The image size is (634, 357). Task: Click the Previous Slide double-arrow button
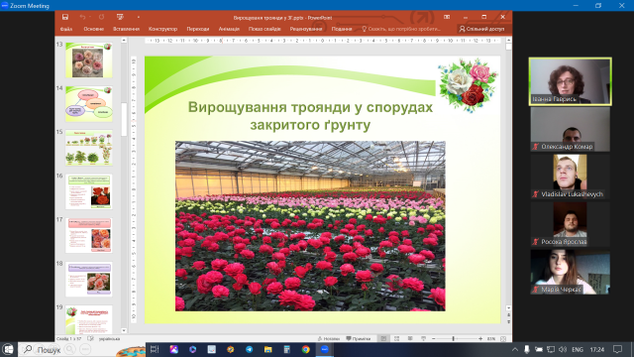point(508,315)
